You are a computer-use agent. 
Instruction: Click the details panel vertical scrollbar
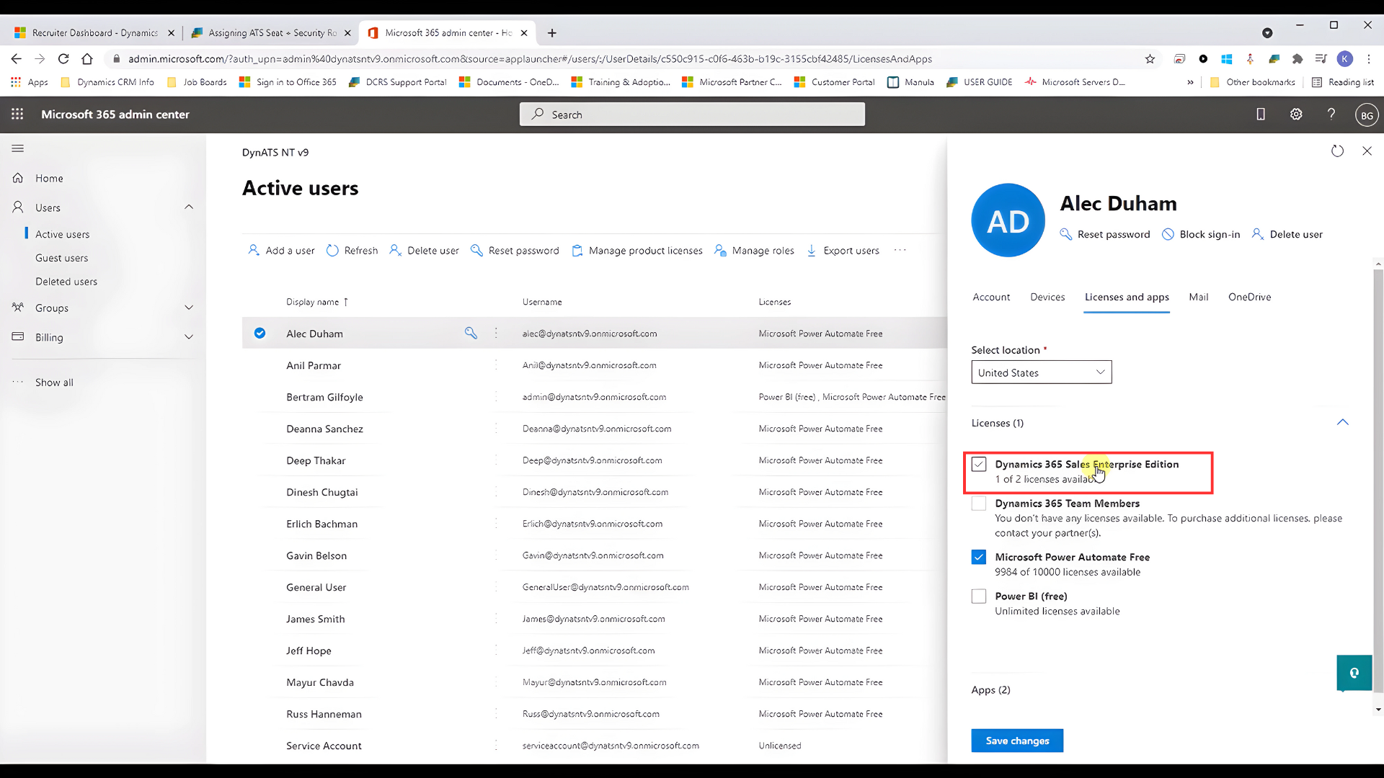pos(1378,480)
